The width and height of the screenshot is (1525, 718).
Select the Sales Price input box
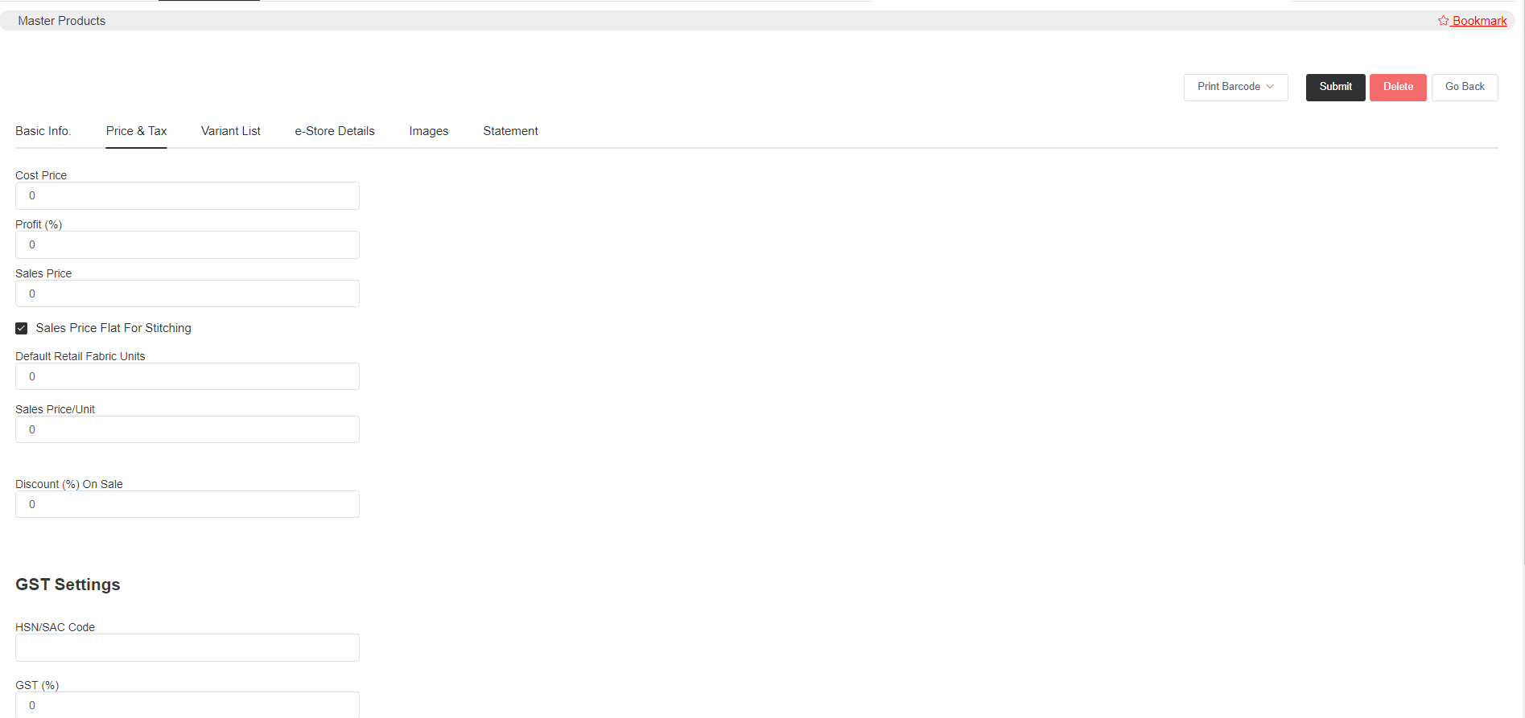pos(187,294)
